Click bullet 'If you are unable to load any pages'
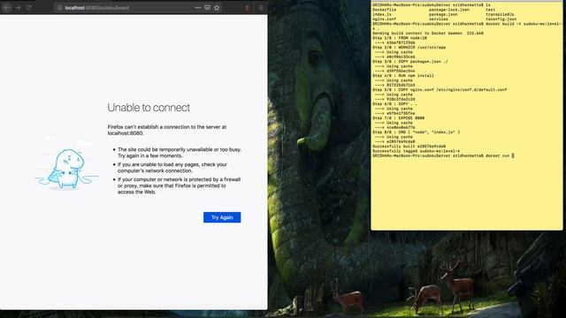This screenshot has height=318, width=566. click(172, 168)
